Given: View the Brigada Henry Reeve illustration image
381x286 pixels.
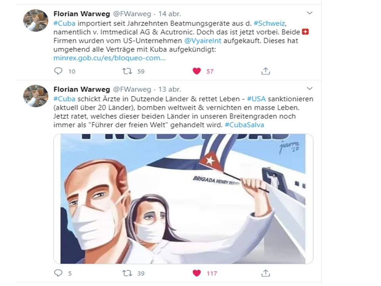Looking at the screenshot, I should 183,199.
